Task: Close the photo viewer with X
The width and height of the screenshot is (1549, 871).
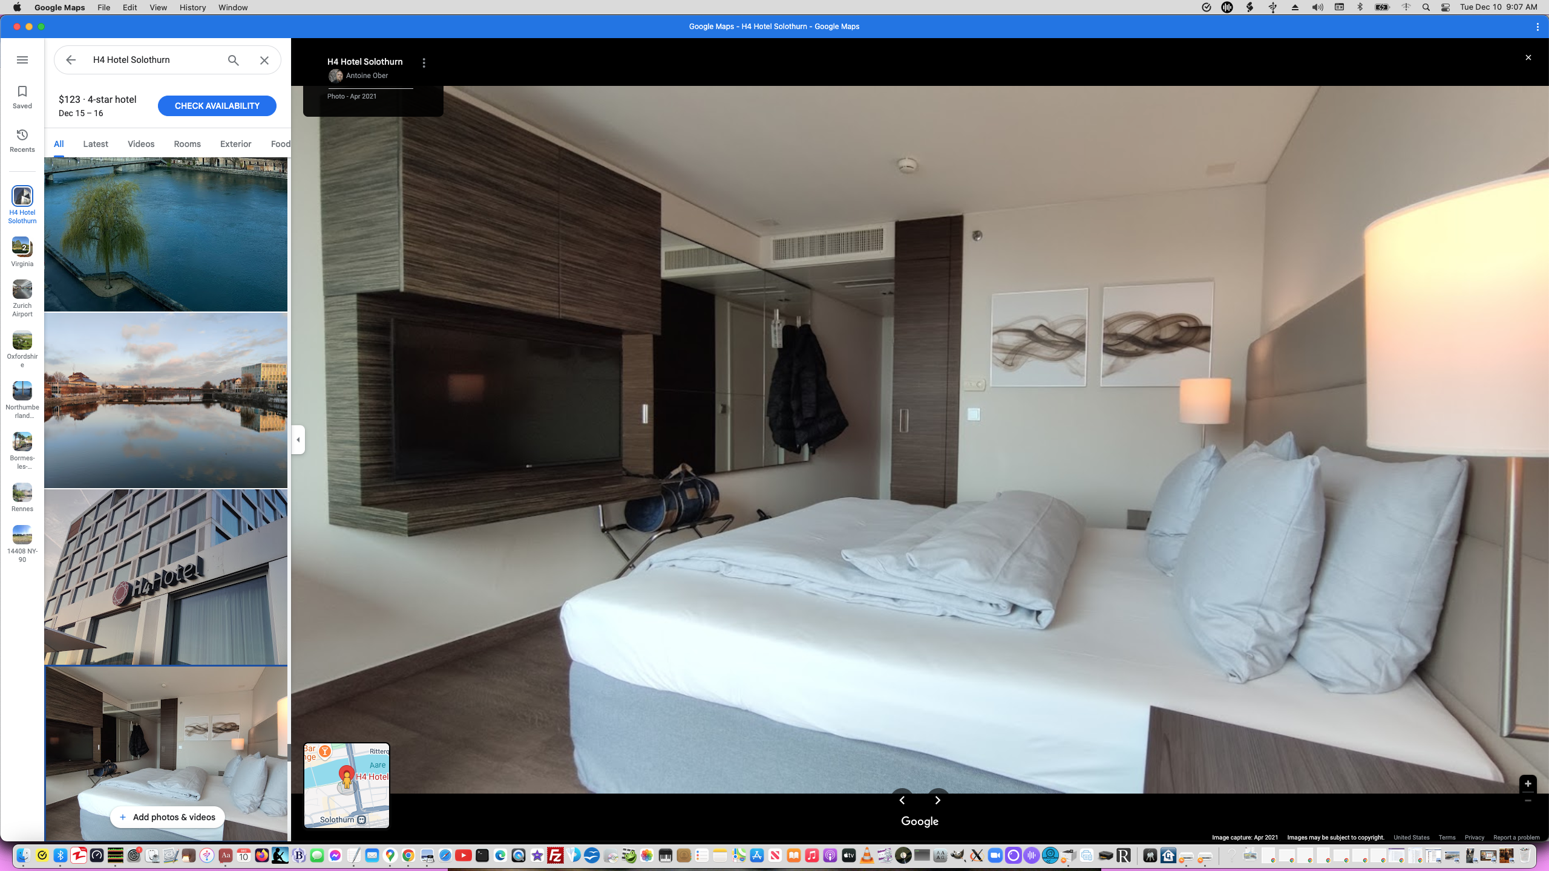Action: click(1528, 57)
